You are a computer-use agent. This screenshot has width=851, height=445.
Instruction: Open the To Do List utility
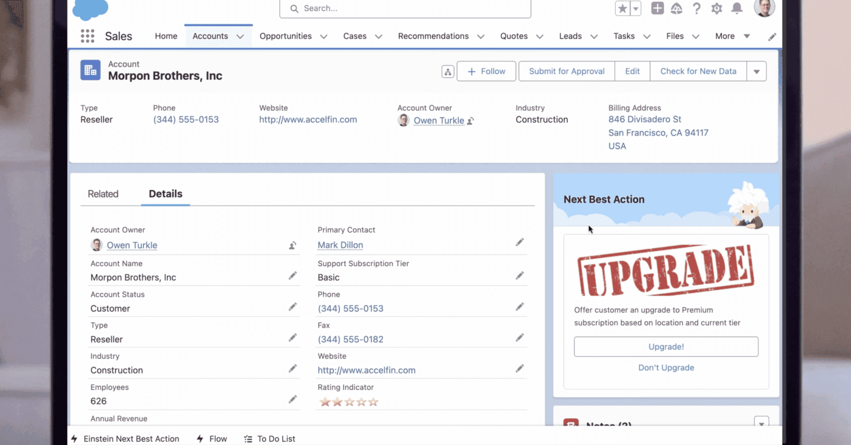[x=269, y=438]
